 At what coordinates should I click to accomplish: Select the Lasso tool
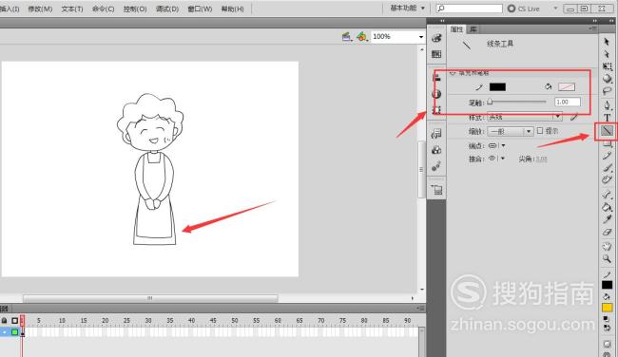pyautogui.click(x=607, y=91)
